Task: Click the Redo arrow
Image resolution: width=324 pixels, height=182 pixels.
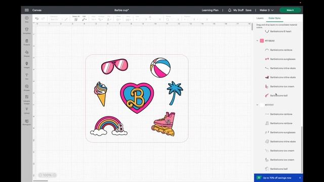Action: (43, 19)
